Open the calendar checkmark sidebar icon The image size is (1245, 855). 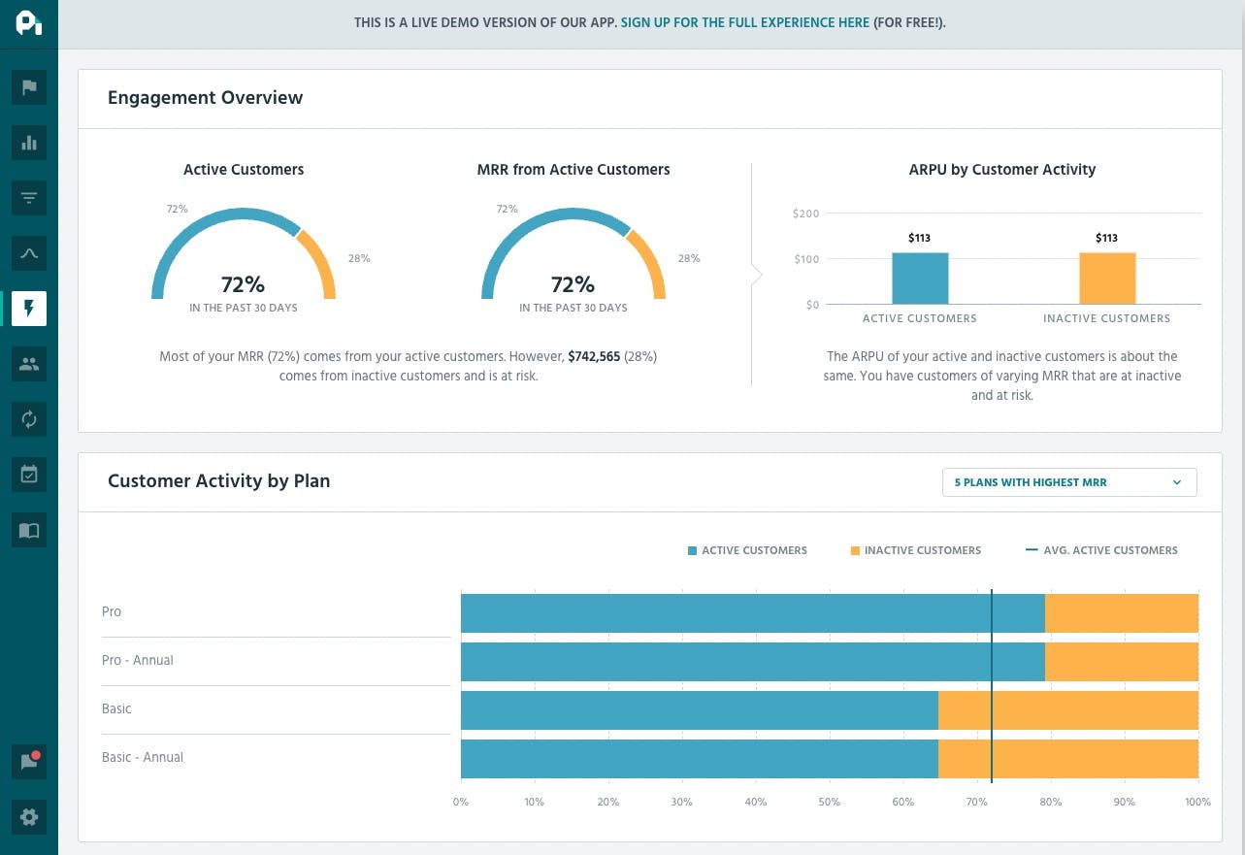tap(29, 476)
